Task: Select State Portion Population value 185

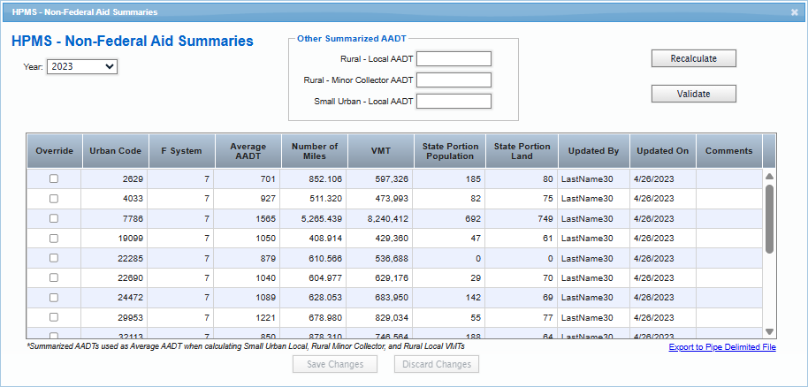Action: coord(449,178)
